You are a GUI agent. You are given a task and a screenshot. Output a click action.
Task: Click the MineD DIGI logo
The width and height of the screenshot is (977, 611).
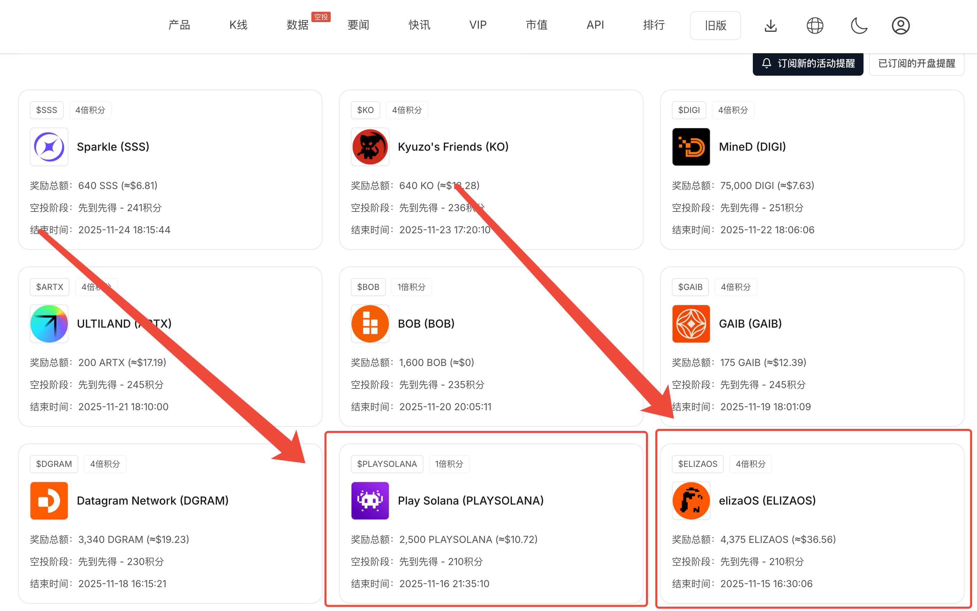tap(691, 147)
